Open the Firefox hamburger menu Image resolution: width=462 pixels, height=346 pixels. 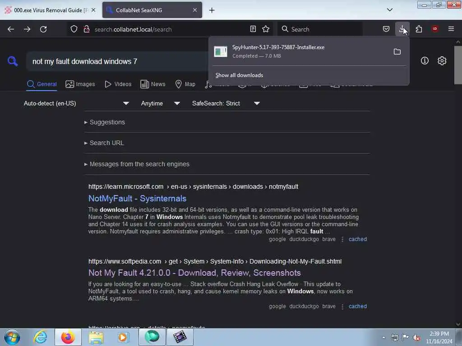point(451,29)
